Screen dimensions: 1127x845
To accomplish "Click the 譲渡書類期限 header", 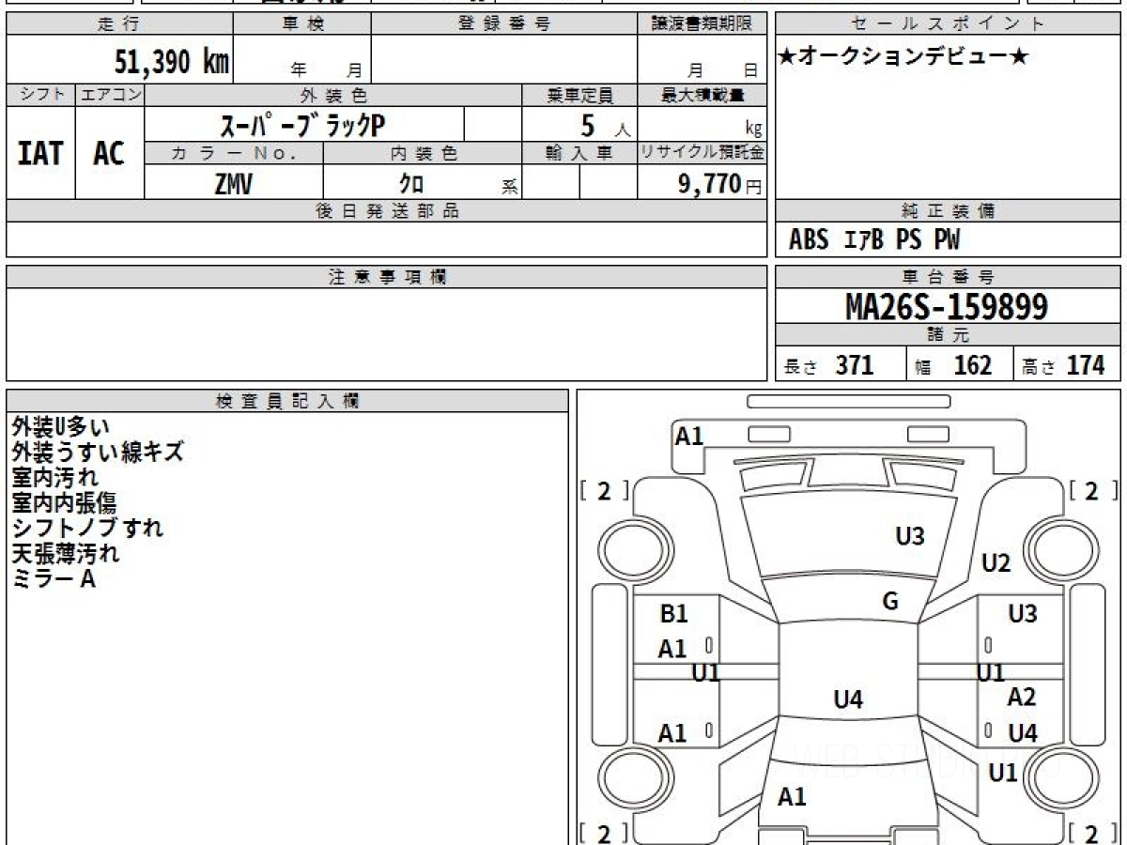I will 702,24.
